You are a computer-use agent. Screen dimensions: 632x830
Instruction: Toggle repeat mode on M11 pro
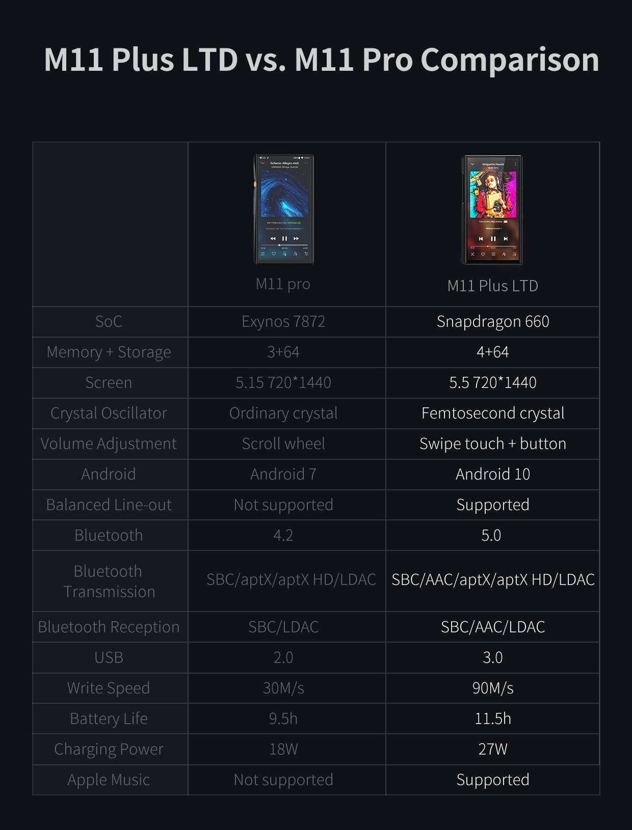[263, 254]
